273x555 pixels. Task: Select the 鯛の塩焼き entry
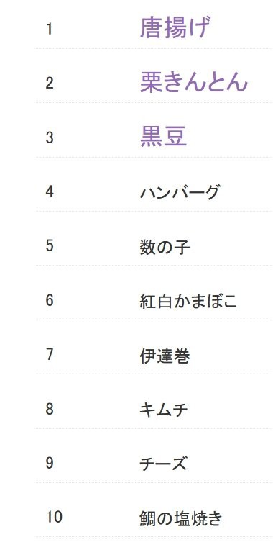(x=181, y=518)
